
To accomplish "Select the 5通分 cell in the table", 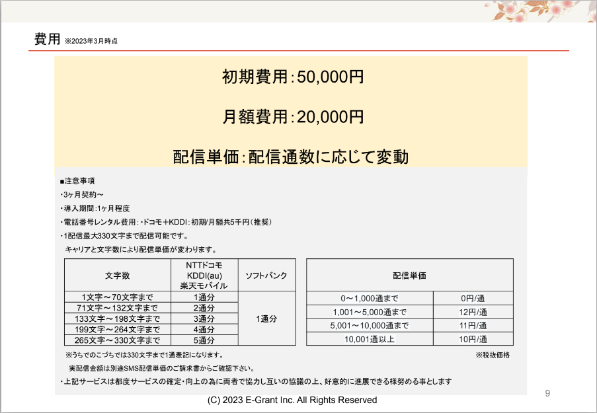I will (204, 340).
